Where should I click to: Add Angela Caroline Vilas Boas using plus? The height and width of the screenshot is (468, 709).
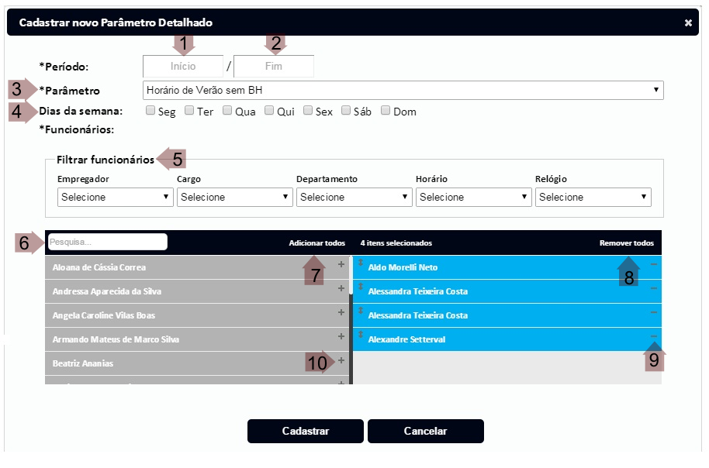point(341,312)
